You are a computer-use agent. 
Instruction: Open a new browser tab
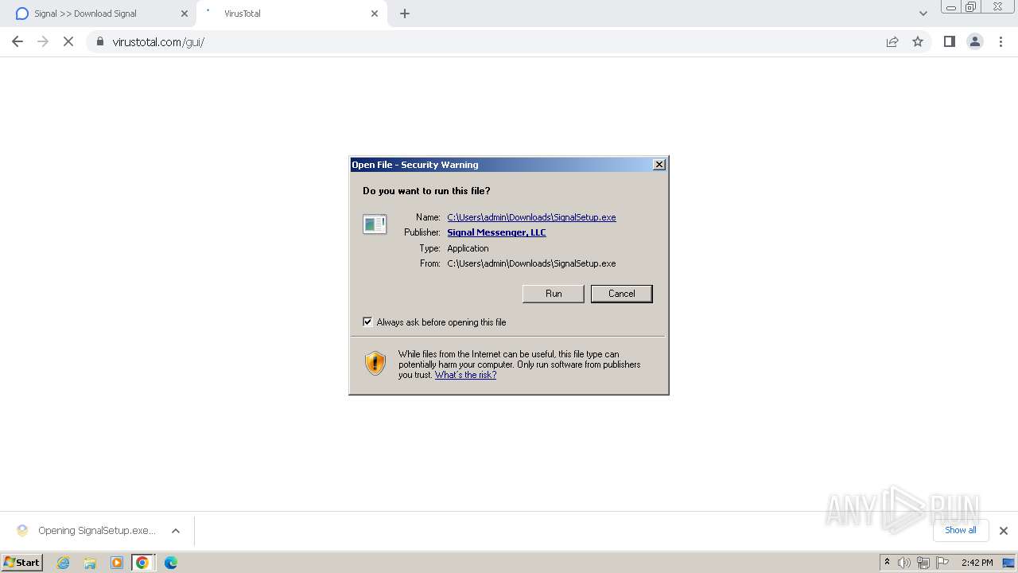[405, 14]
